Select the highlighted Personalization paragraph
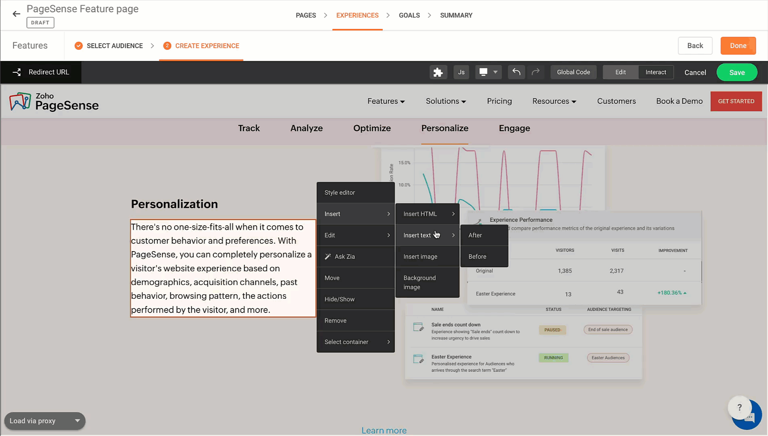Screen dimensions: 768x436 (x=223, y=268)
